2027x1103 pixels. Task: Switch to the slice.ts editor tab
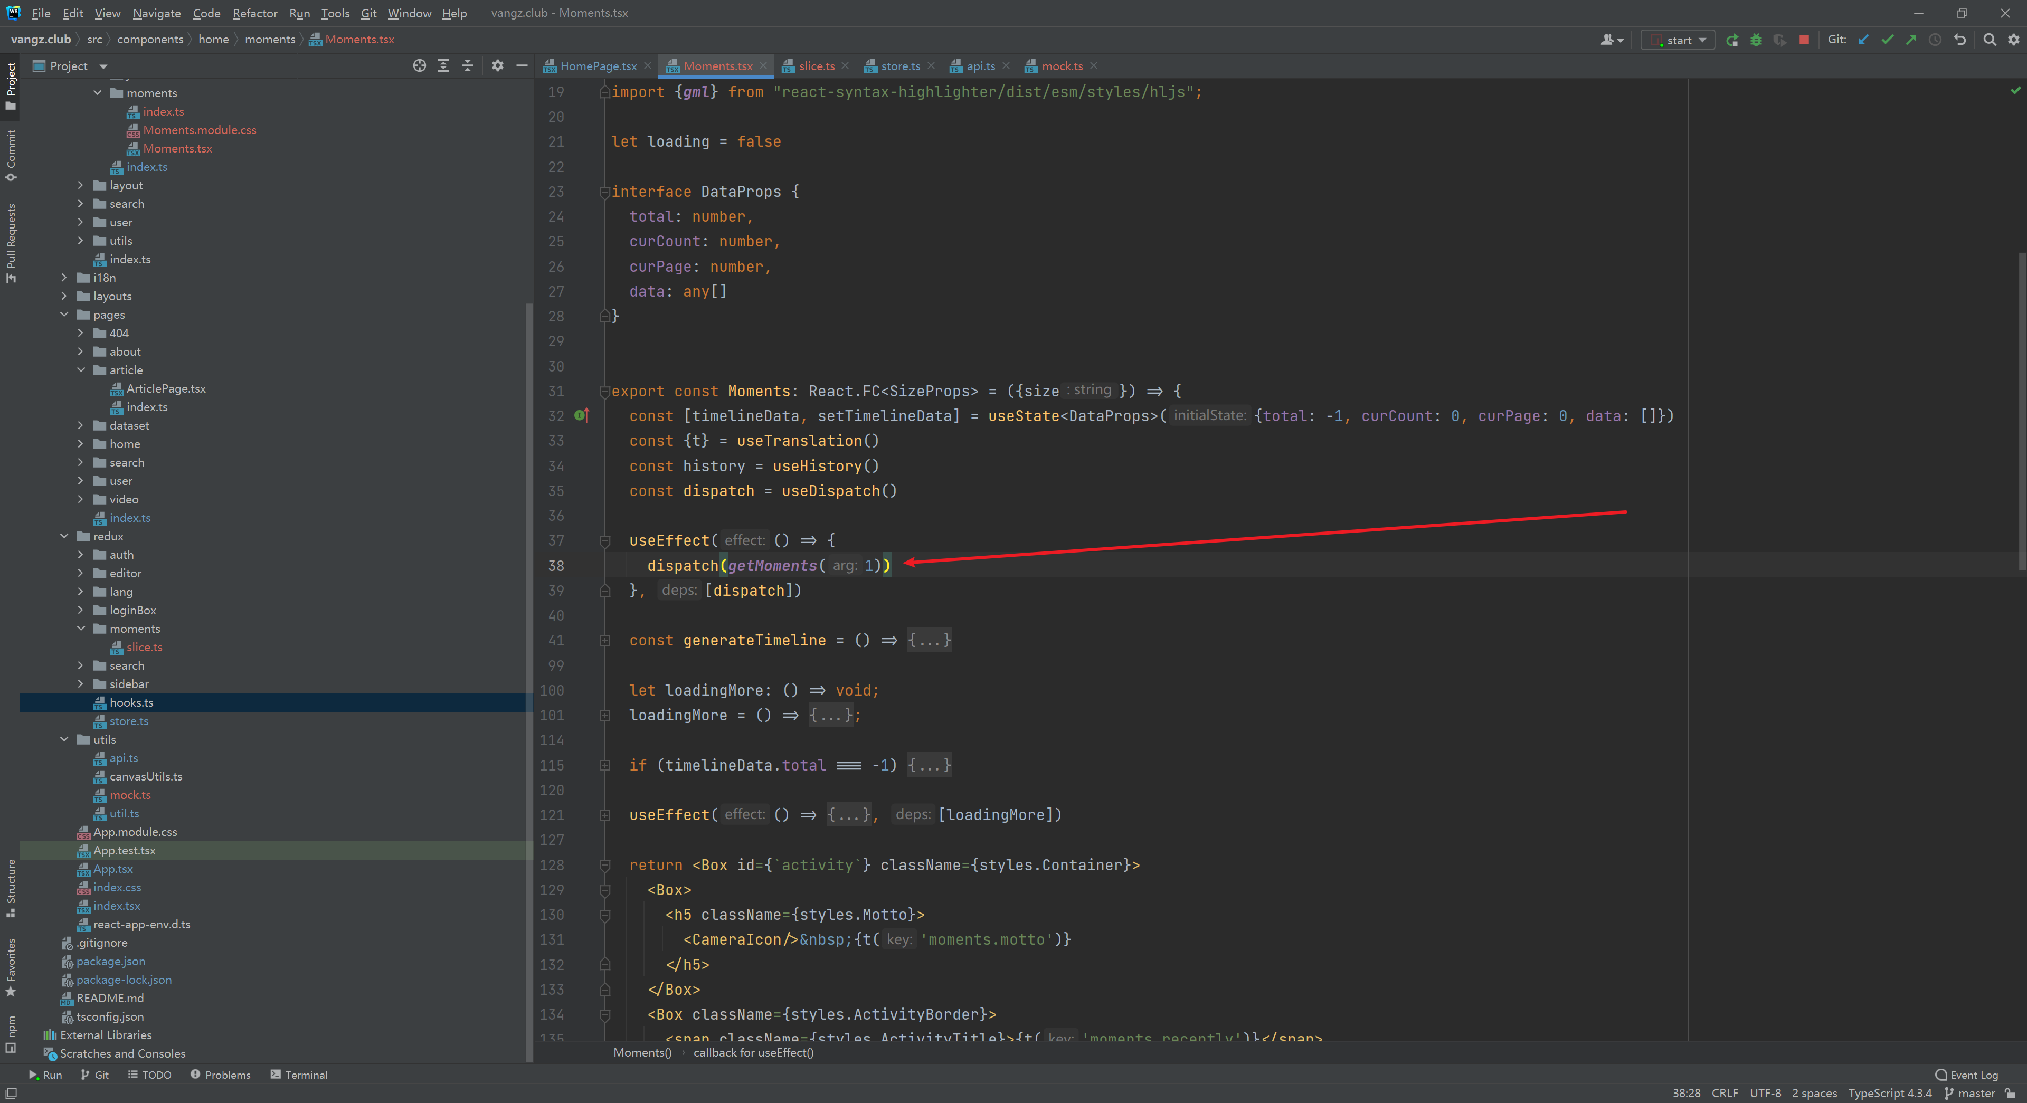pyautogui.click(x=816, y=66)
